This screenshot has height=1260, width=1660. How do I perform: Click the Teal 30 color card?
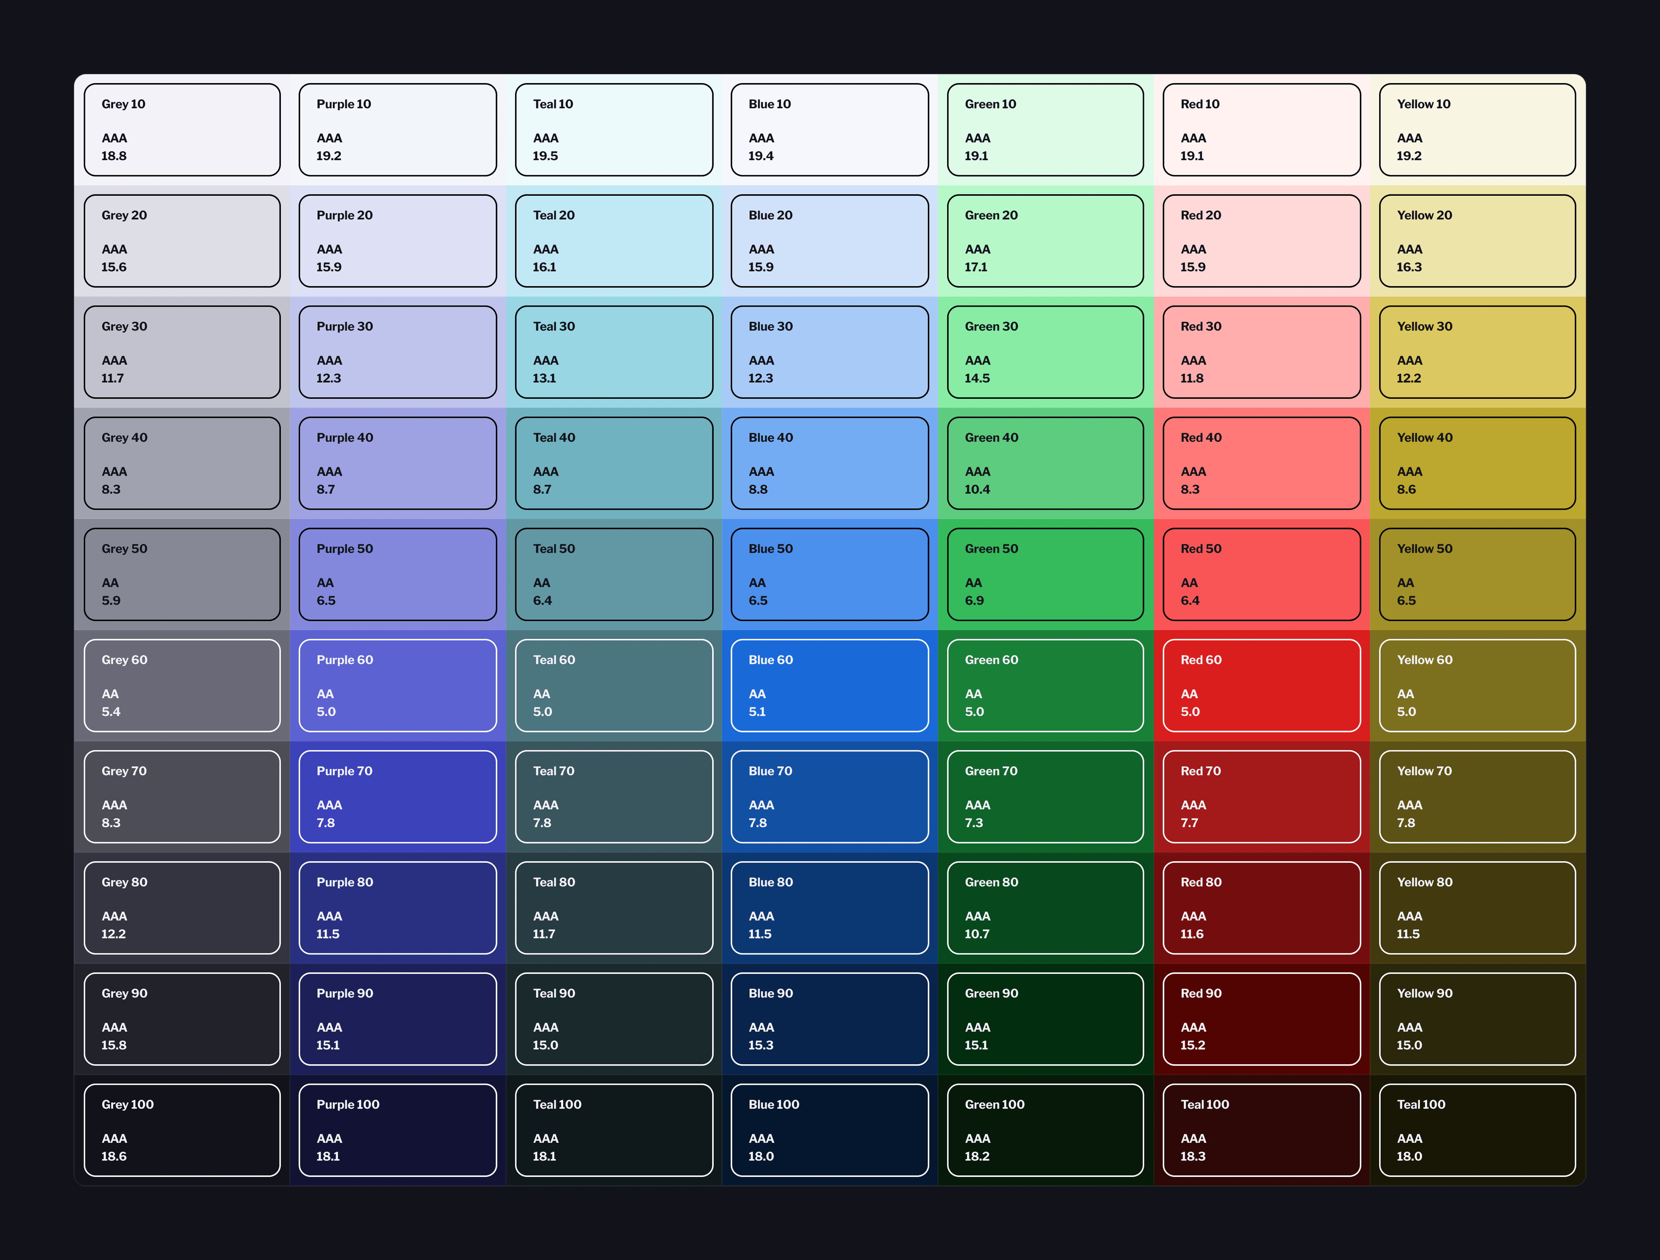614,352
